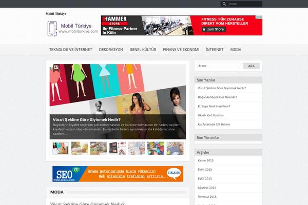Click the ARA search button
308x205 pixels.
click(251, 66)
